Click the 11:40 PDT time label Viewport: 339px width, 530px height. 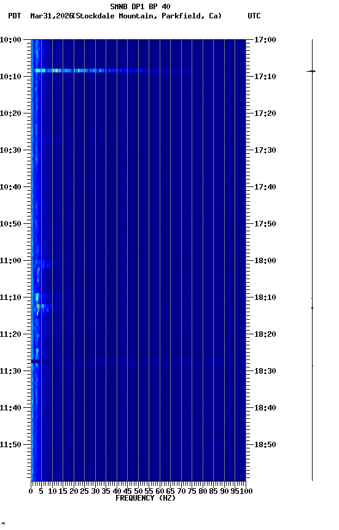(x=10, y=408)
